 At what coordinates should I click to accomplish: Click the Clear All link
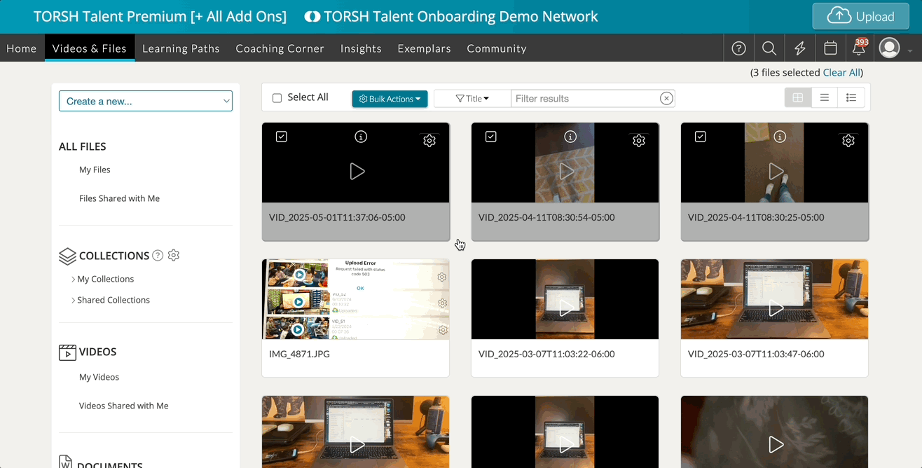(x=841, y=73)
